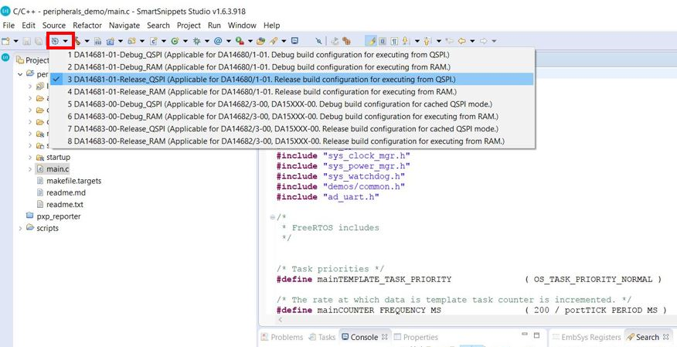Open the Debug dropdown arrow
The height and width of the screenshot is (347, 677).
pos(207,41)
